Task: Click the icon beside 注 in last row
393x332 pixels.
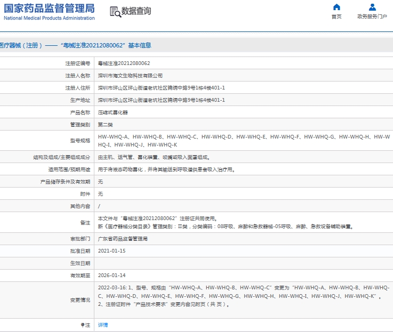Action: [83, 325]
